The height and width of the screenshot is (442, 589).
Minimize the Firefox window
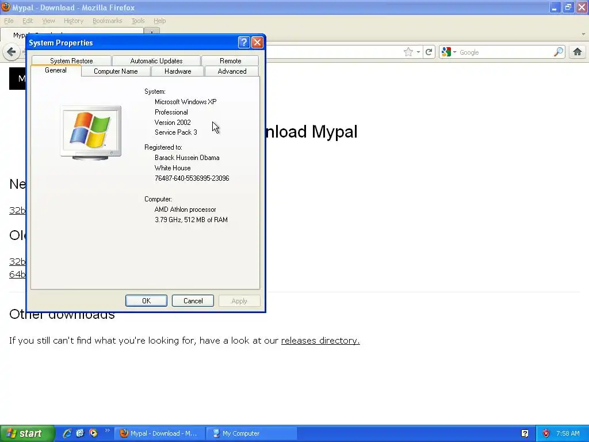coord(554,7)
